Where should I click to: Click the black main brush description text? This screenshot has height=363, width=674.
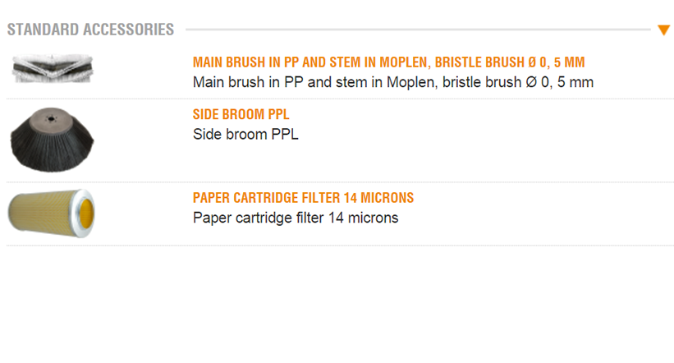[x=392, y=82]
